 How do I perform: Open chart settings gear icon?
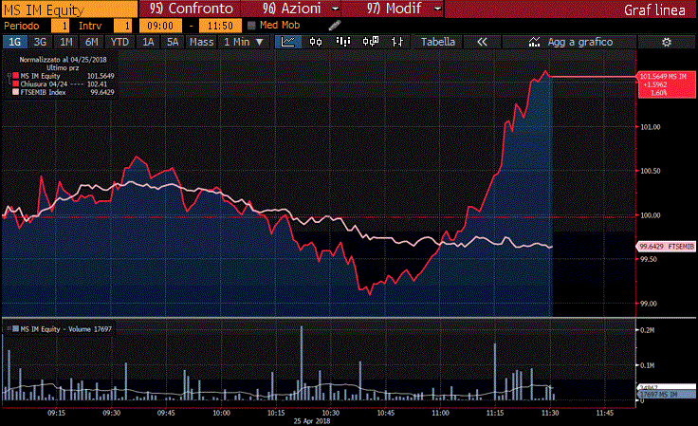[667, 42]
